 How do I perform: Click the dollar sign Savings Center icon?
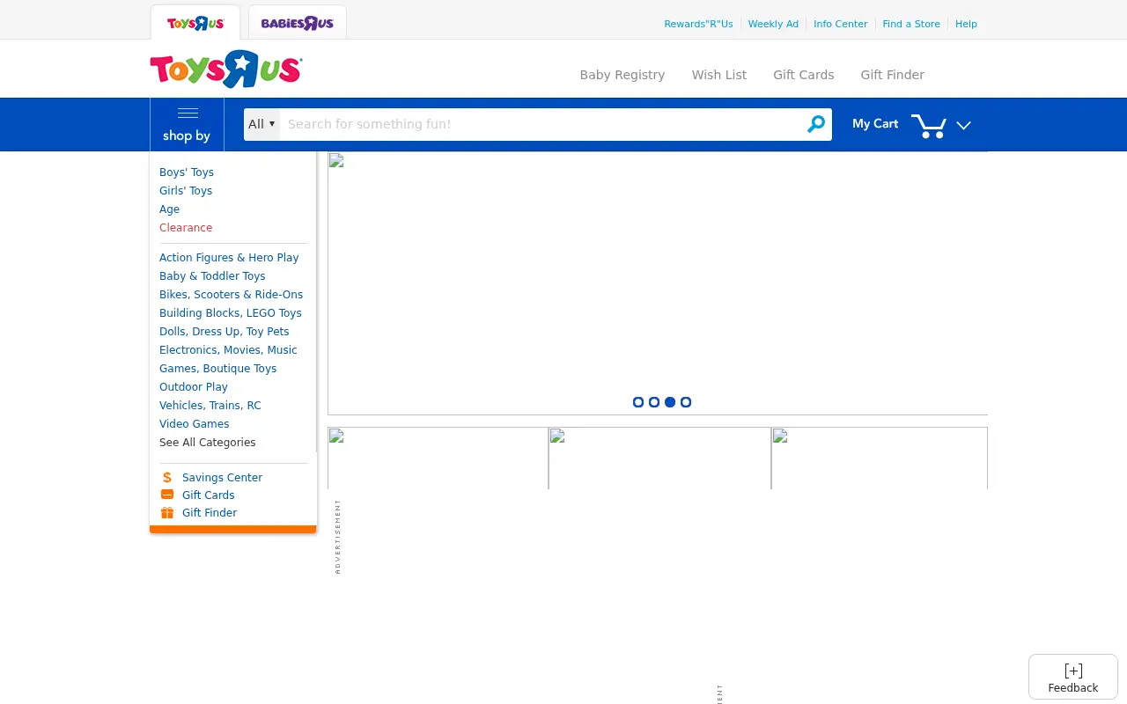pos(167,477)
